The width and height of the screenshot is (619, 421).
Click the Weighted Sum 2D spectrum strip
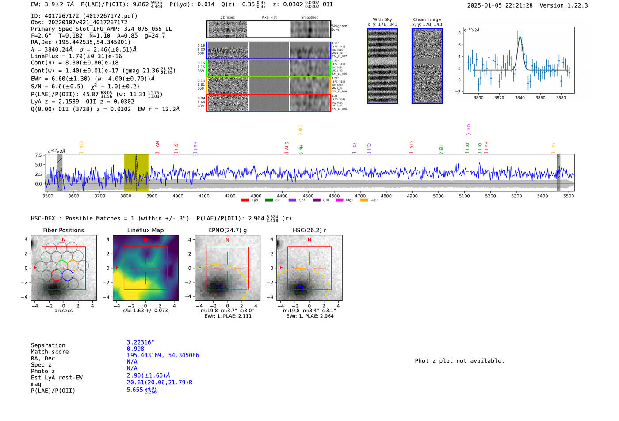tap(268, 29)
